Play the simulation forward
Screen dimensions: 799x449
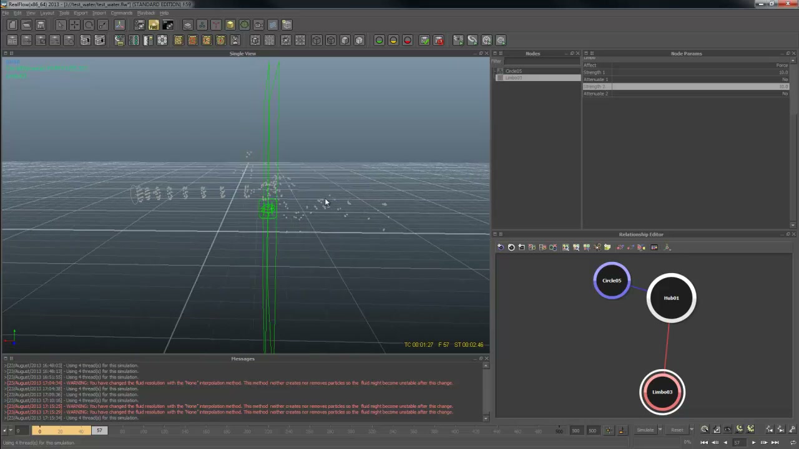[753, 443]
